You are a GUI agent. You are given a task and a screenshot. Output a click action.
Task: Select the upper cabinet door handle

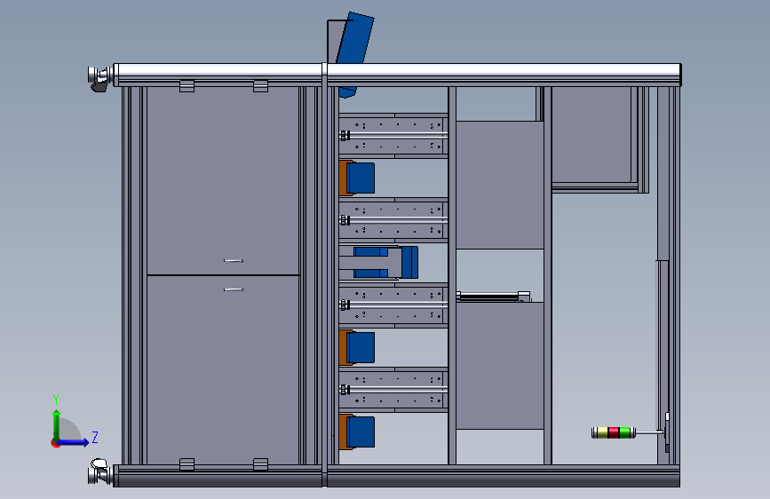pos(234,261)
